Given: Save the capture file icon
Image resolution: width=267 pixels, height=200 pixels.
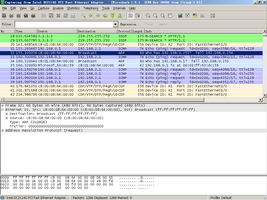Looking at the screenshot, I should 51,16.
